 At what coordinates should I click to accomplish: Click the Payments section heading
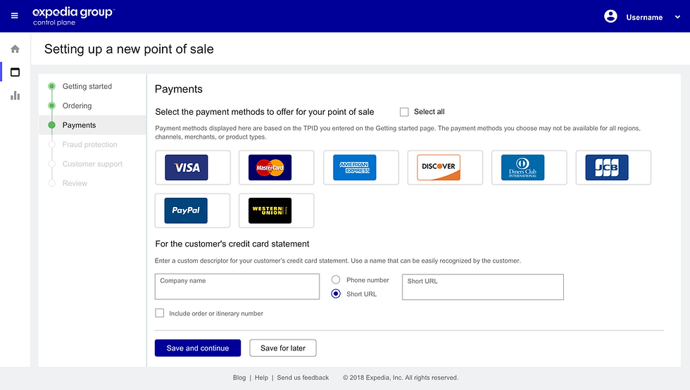tap(179, 89)
